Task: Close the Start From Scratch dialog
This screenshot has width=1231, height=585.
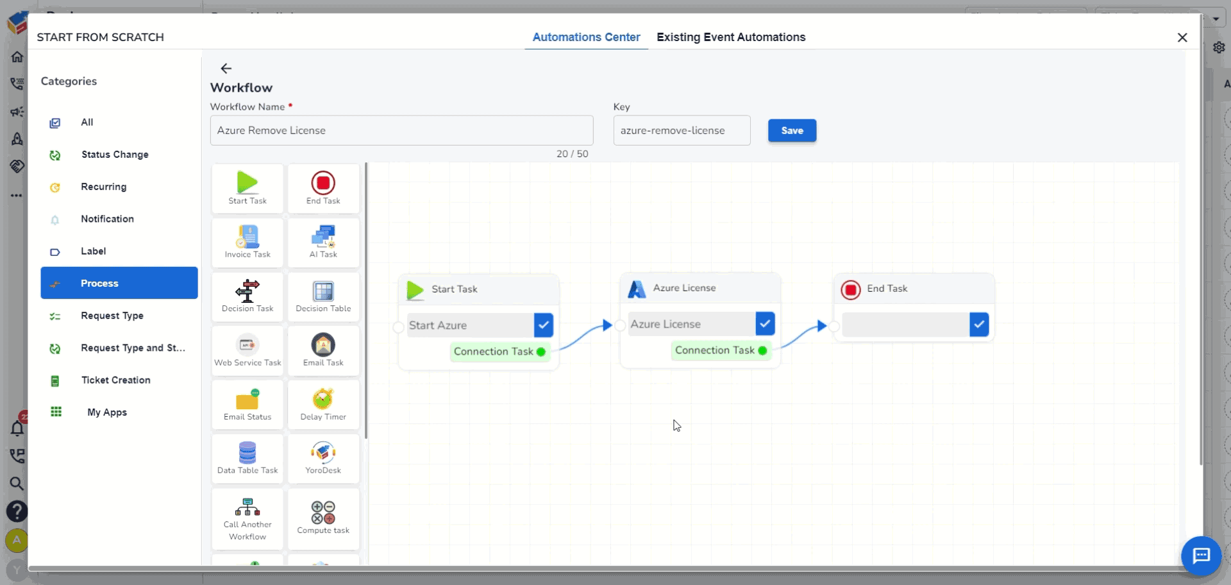Action: click(1182, 37)
